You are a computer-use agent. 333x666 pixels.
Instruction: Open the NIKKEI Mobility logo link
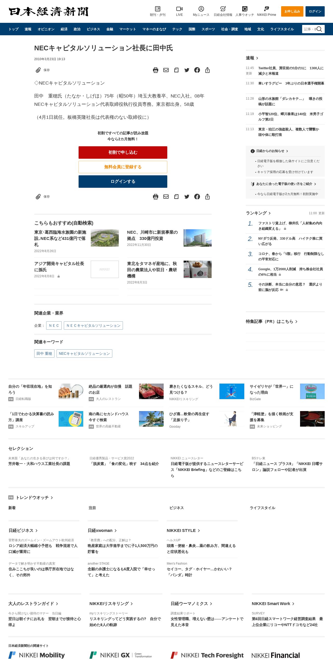[x=37, y=655]
